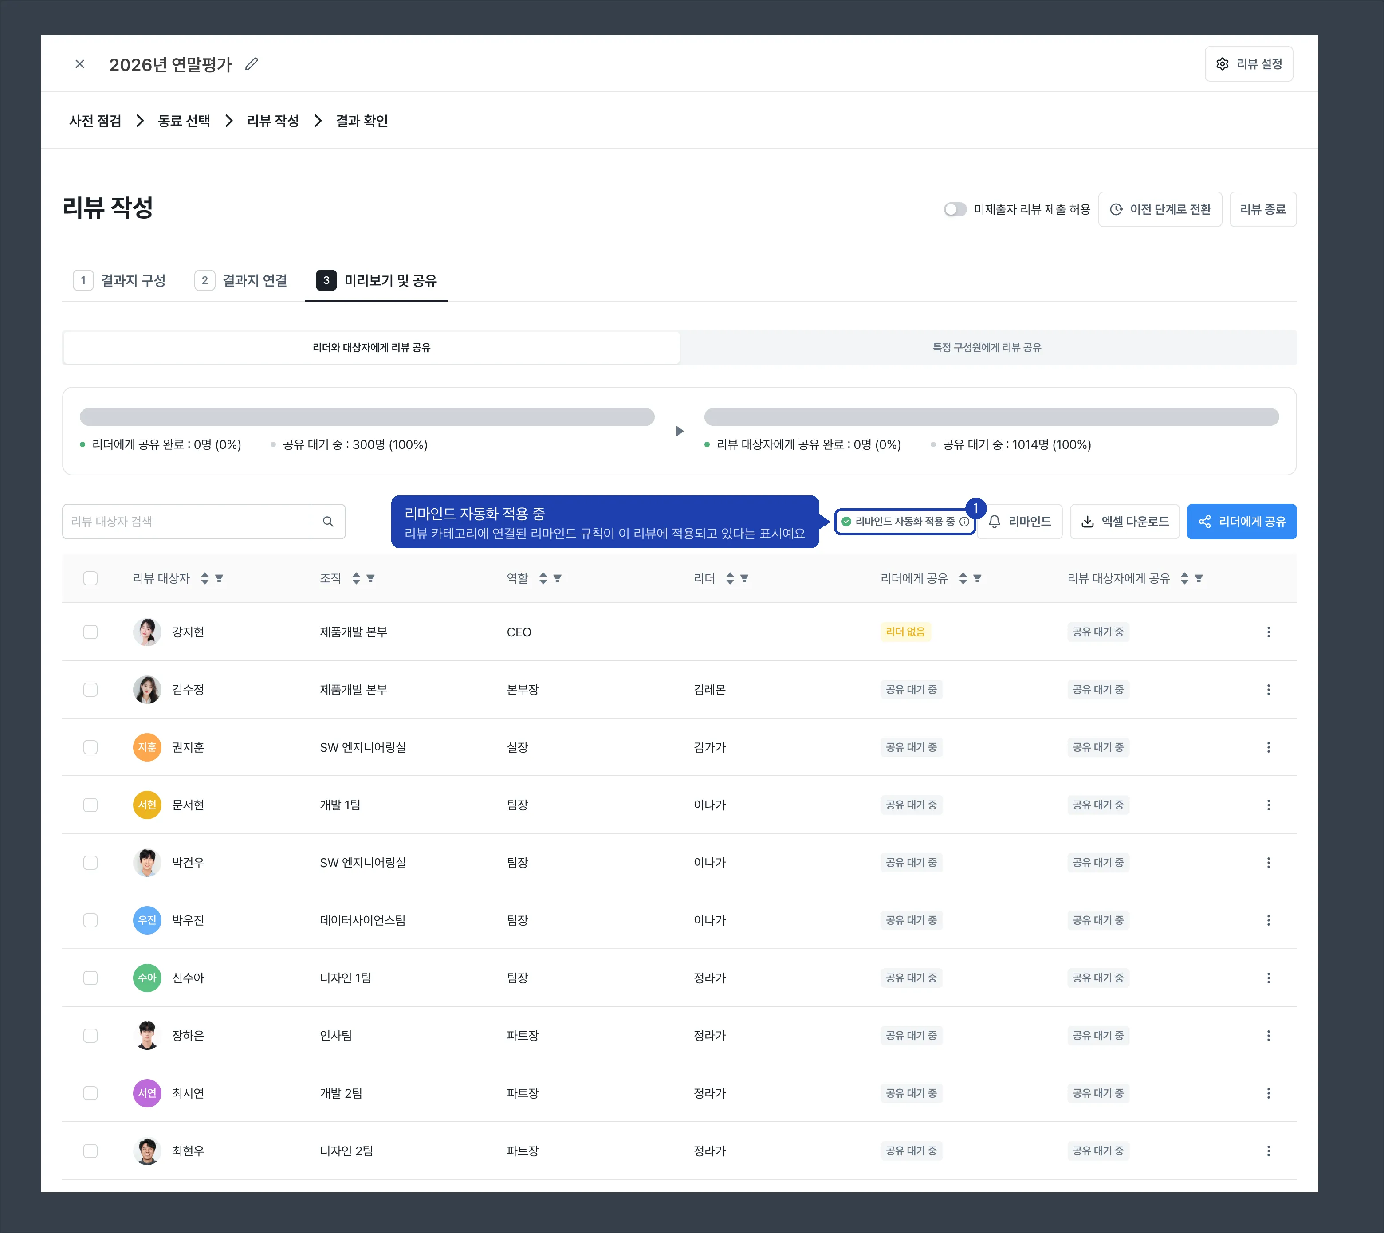Open filter dropdown on 리뷰 대상자에게 공유 column
Viewport: 1384px width, 1233px height.
[1199, 578]
